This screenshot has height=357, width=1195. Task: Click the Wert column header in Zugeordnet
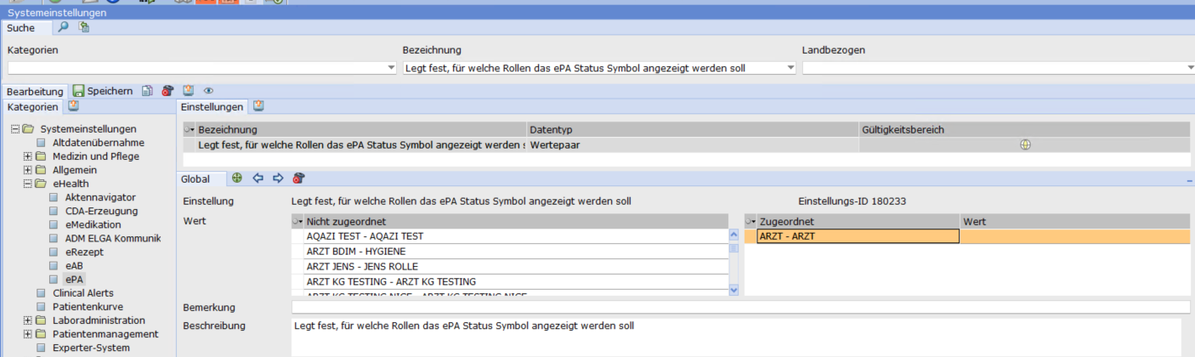[x=1074, y=221]
